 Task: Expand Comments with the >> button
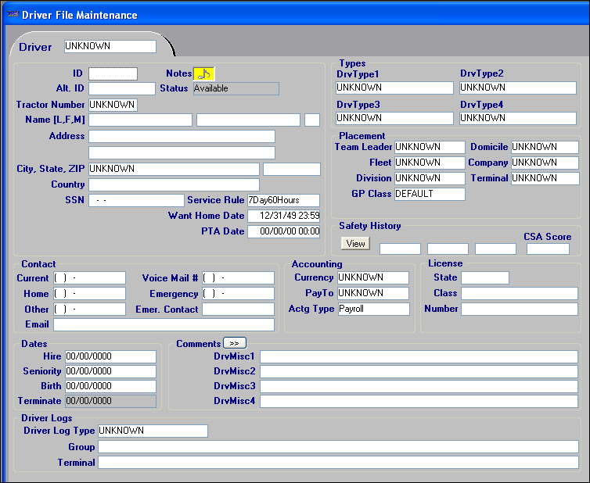tap(235, 342)
